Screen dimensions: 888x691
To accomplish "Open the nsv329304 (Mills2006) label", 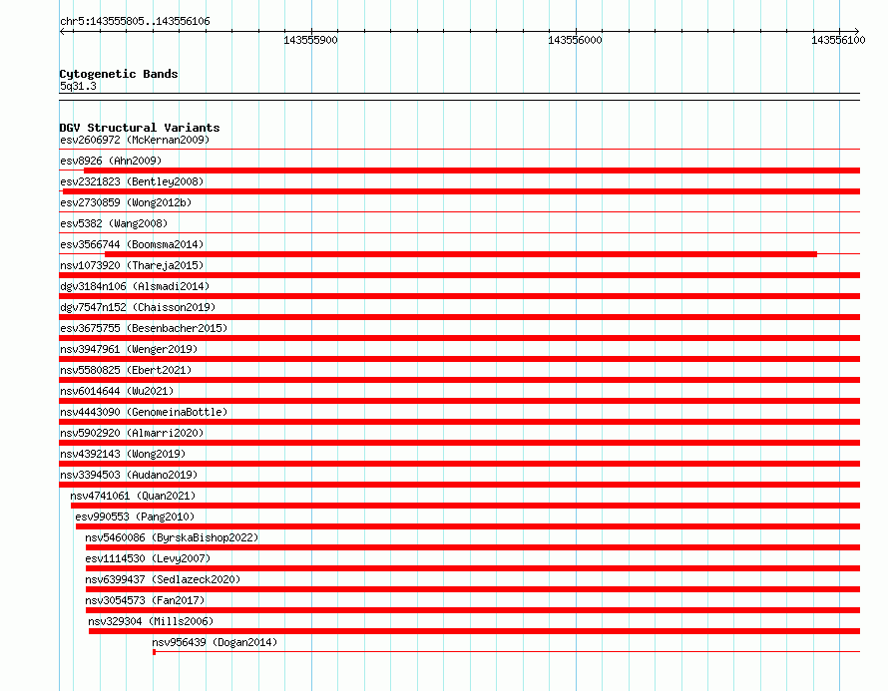I will (x=152, y=621).
